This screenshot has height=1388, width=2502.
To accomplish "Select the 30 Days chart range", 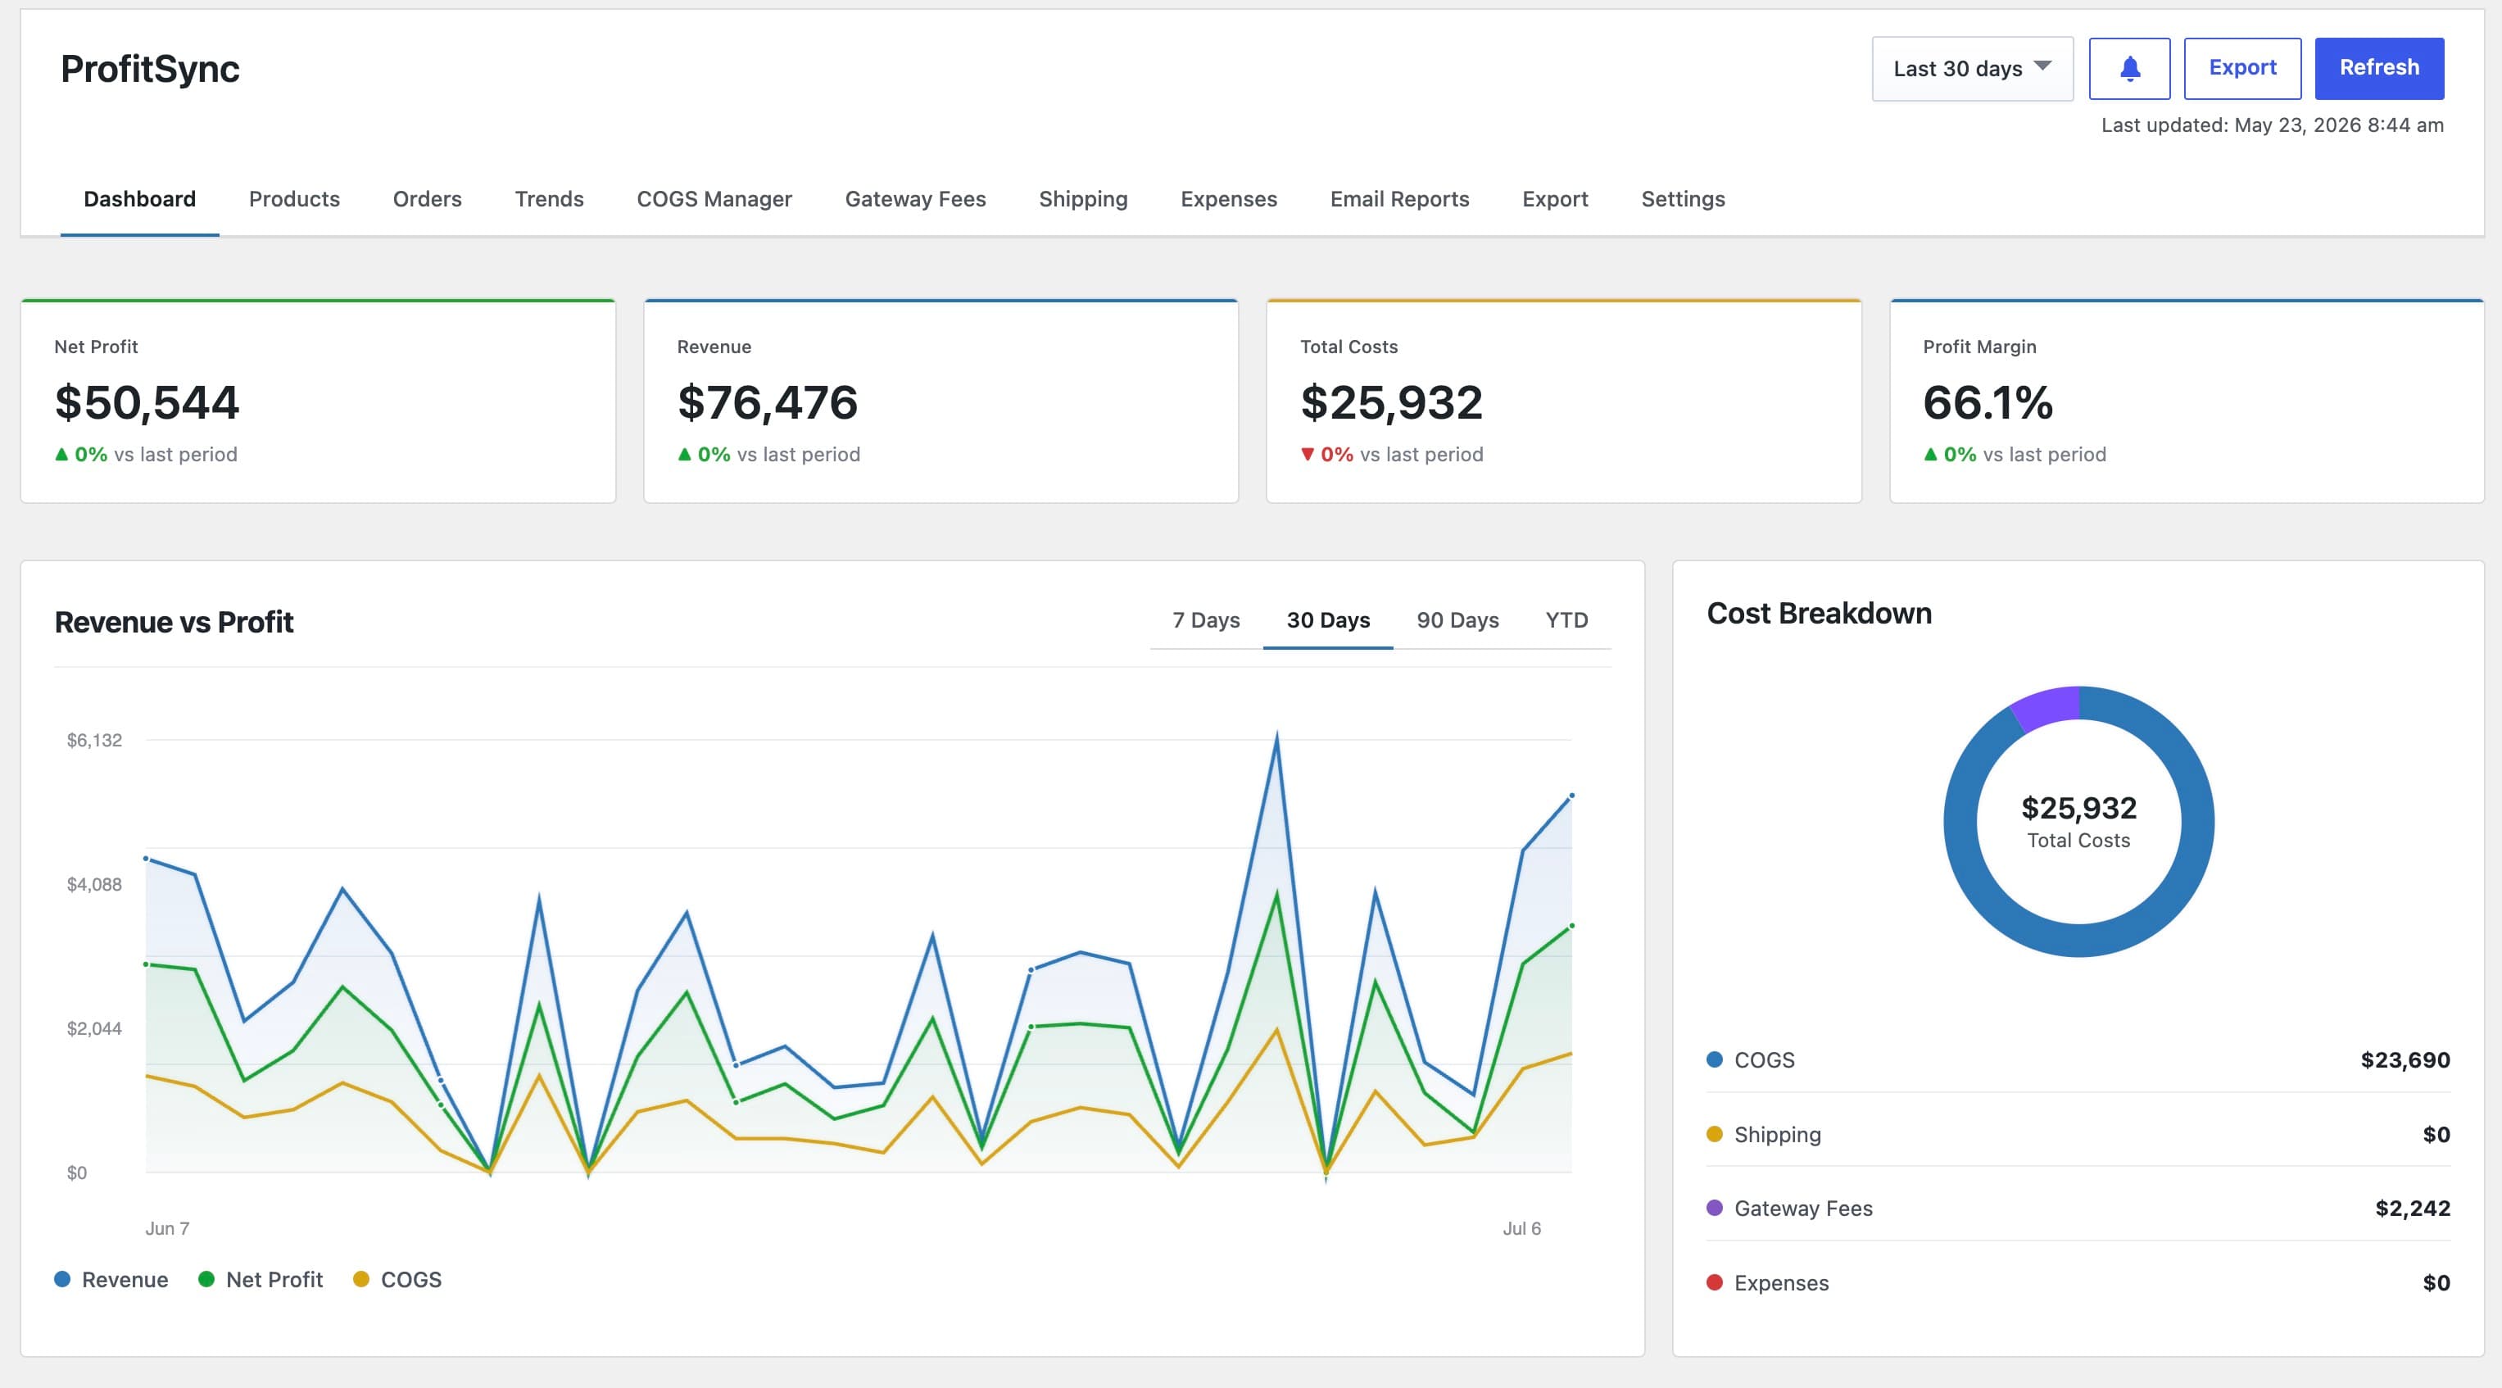I will 1328,620.
